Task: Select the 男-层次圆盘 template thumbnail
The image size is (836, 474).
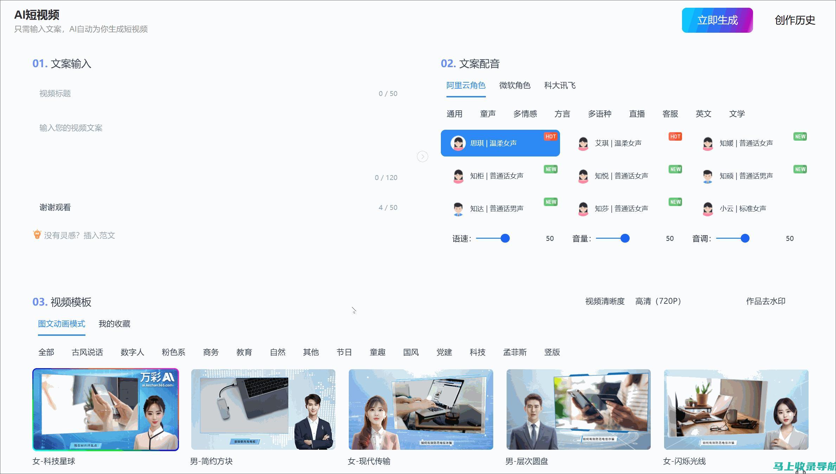Action: pyautogui.click(x=578, y=410)
